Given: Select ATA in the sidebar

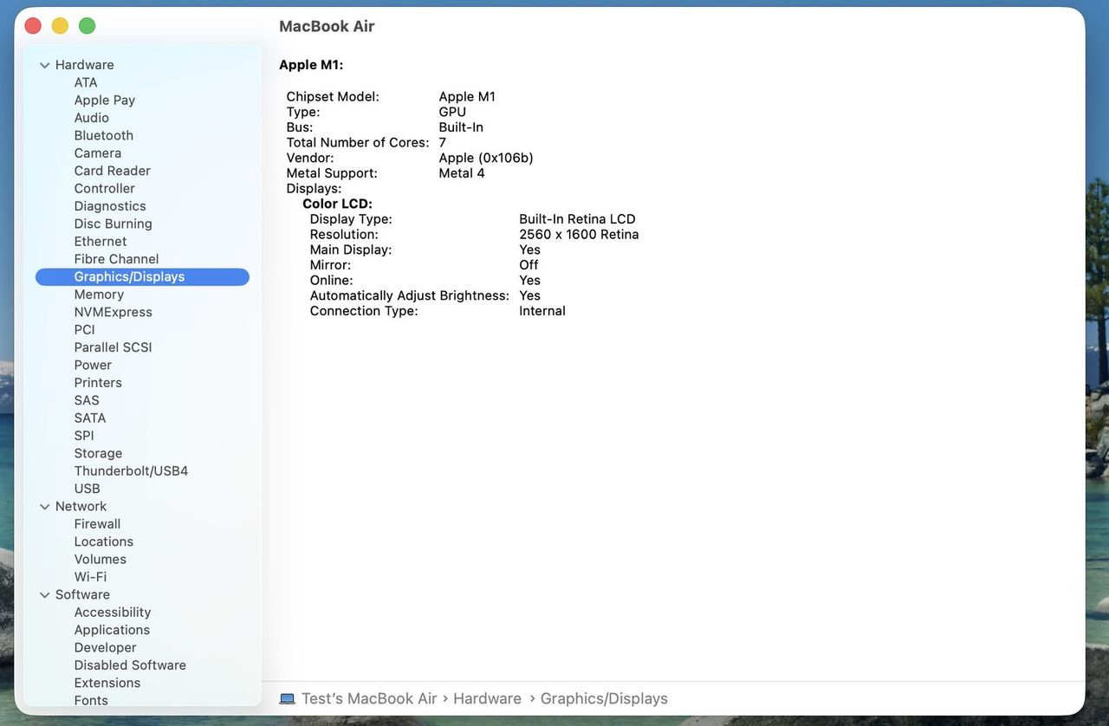Looking at the screenshot, I should 86,82.
